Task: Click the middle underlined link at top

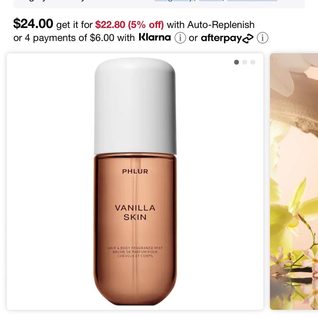Action: click(x=210, y=1)
